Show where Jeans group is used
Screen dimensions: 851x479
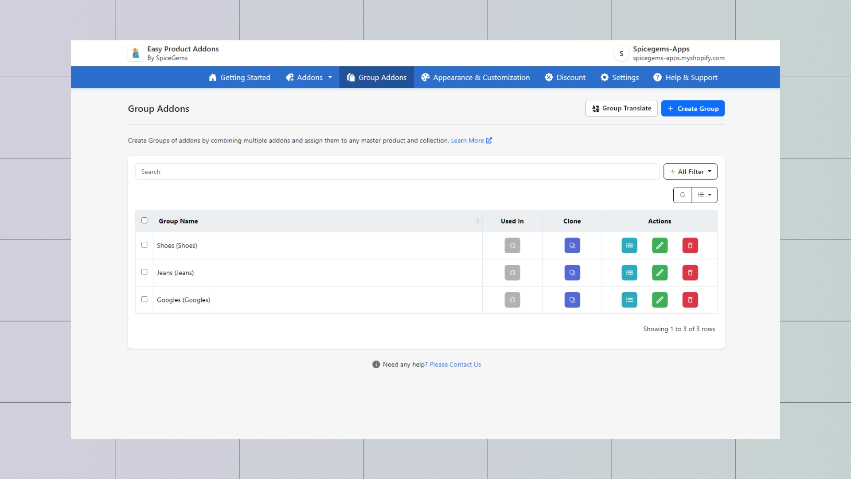tap(512, 273)
